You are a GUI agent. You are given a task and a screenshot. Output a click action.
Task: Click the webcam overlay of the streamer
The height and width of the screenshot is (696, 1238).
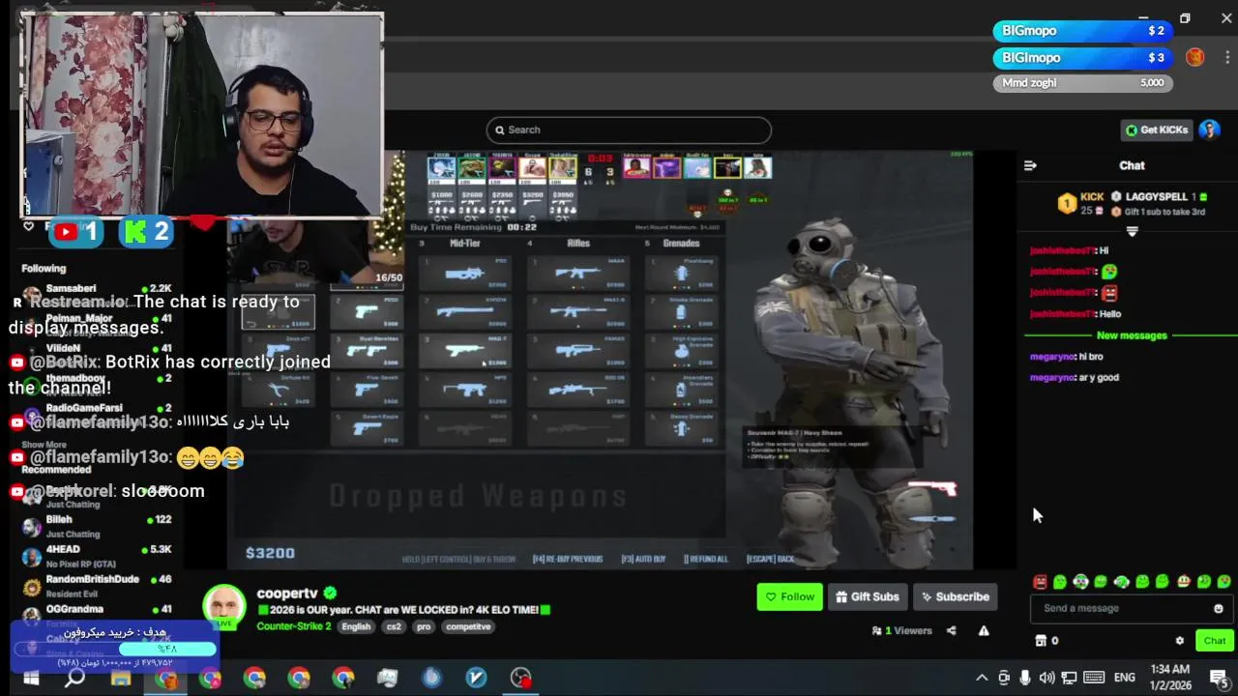(x=202, y=115)
